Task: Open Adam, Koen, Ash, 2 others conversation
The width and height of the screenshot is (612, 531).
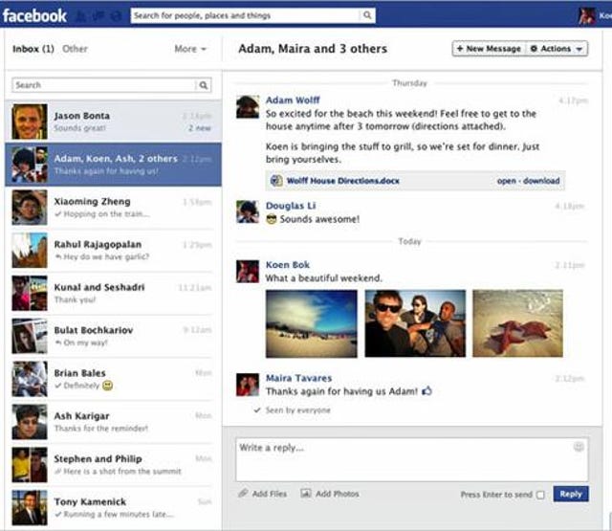Action: point(113,165)
